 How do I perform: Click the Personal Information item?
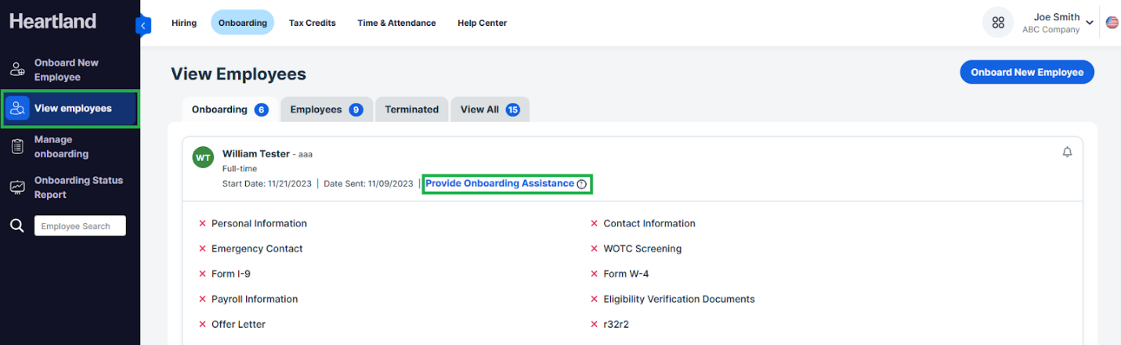[259, 223]
